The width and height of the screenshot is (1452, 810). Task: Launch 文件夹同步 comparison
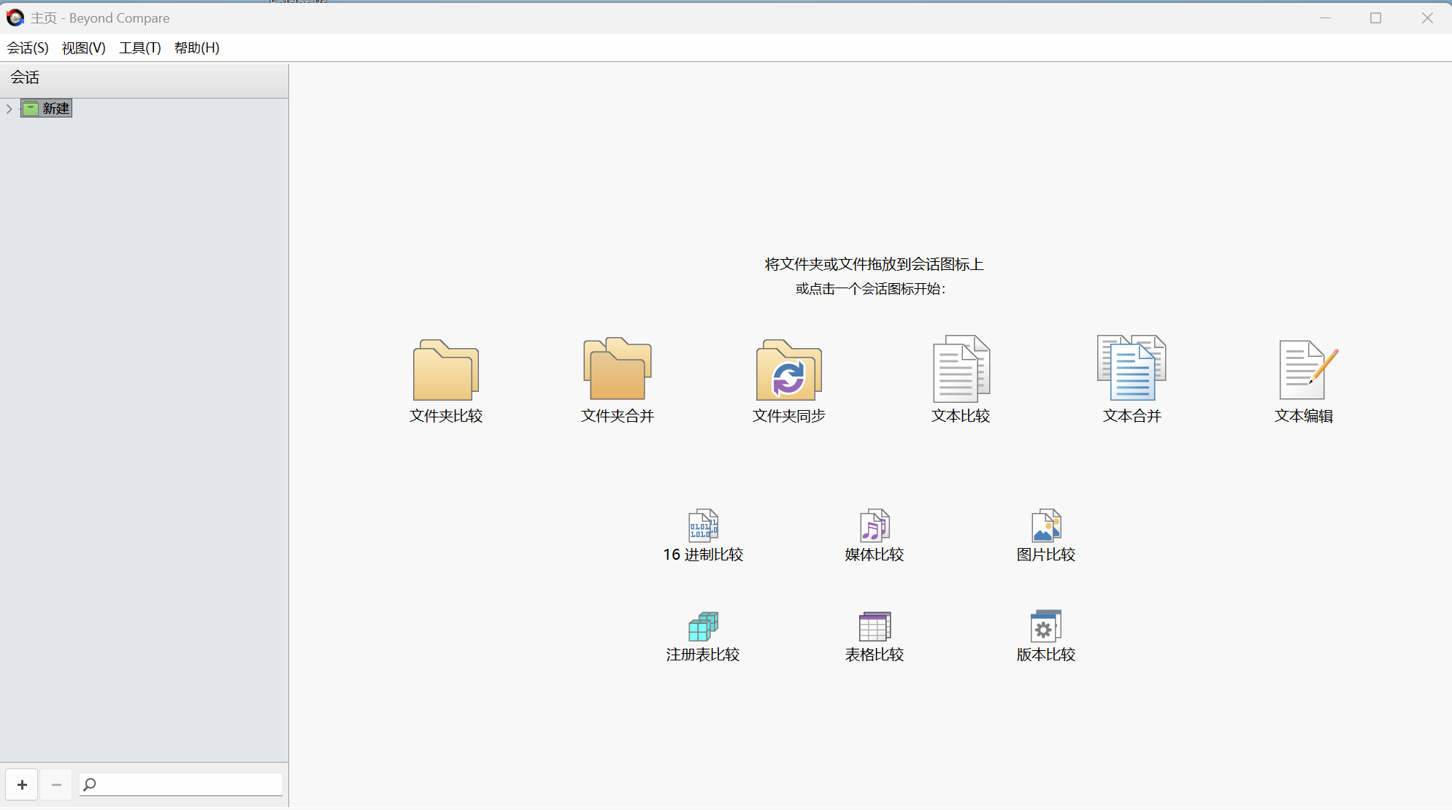click(788, 379)
